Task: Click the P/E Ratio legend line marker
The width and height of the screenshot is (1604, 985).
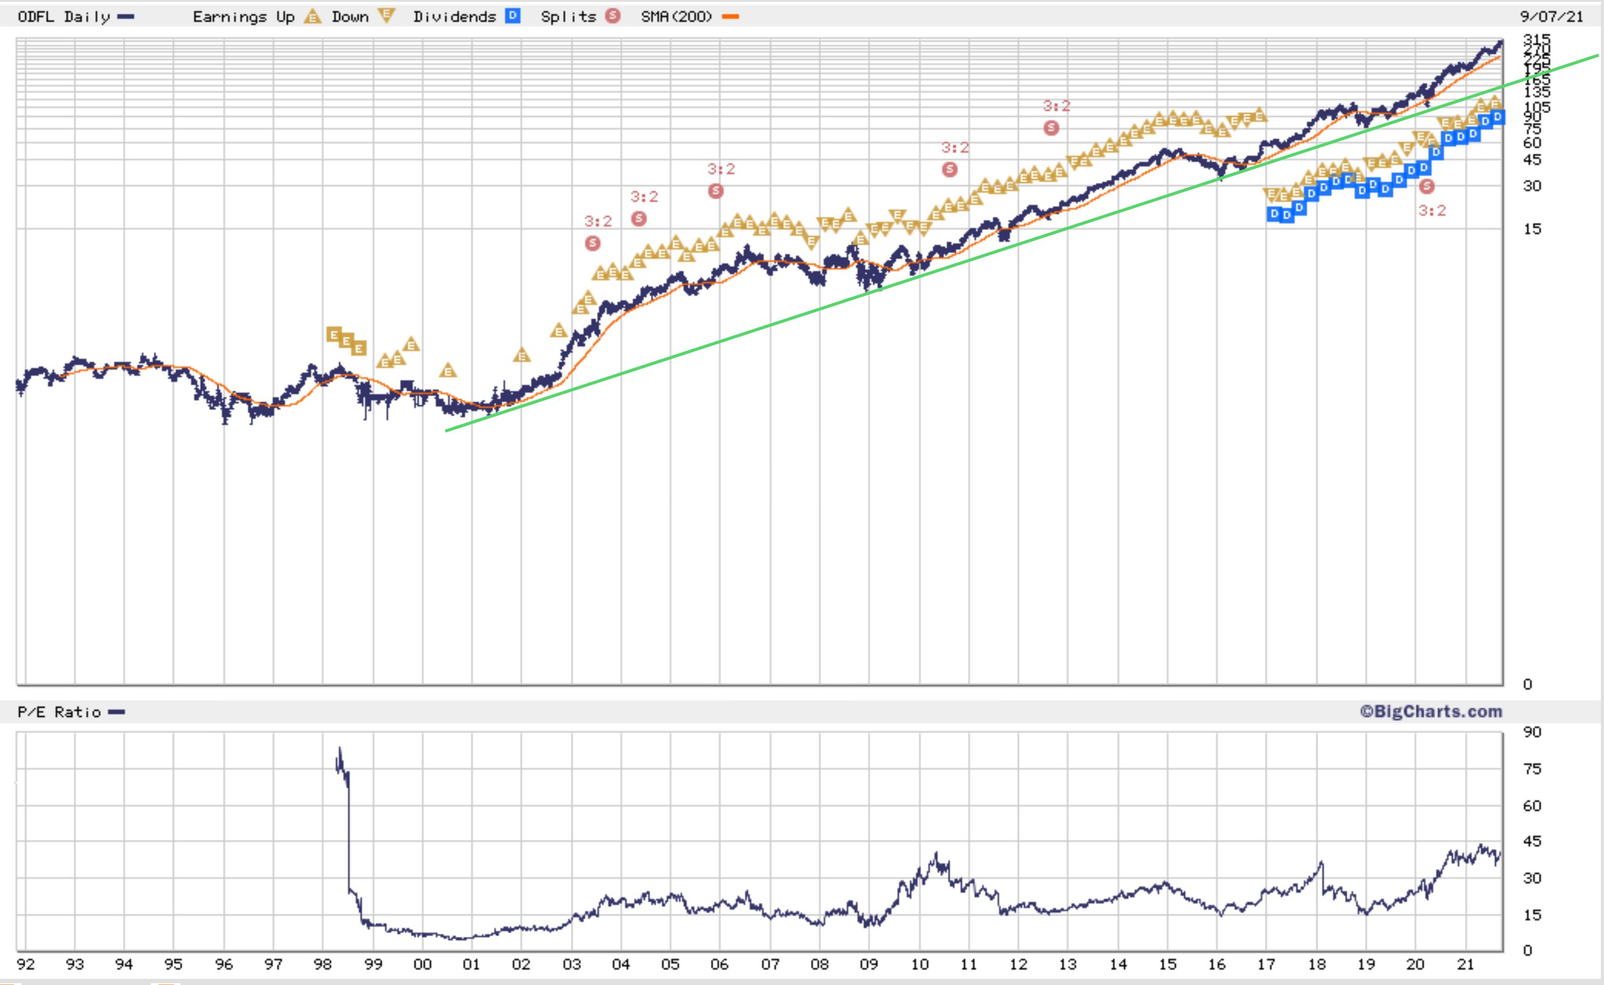Action: coord(117,712)
